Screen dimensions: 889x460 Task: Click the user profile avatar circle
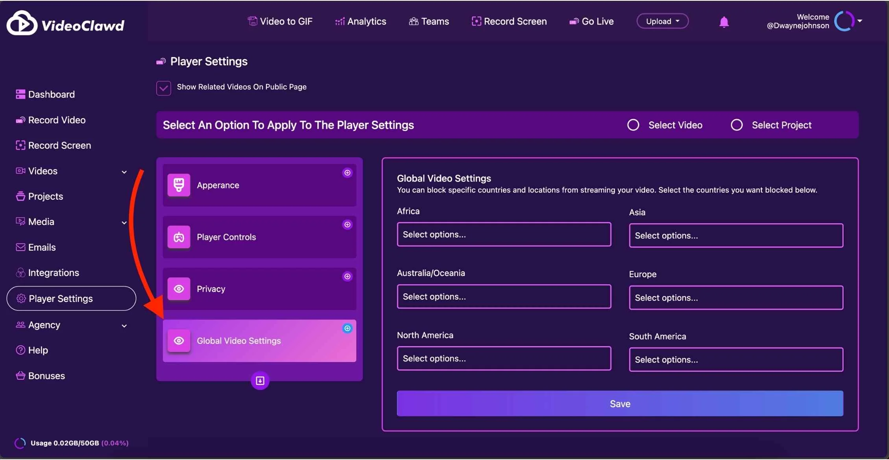[844, 21]
